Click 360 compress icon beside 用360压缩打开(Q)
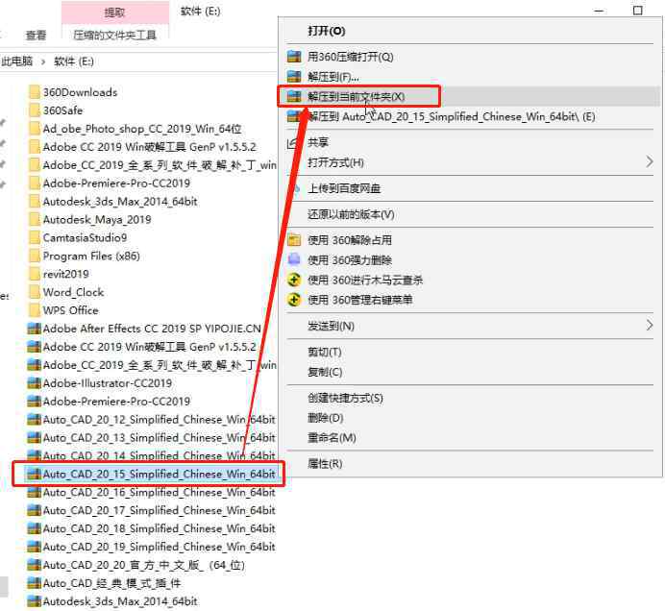Image resolution: width=665 pixels, height=611 pixels. [294, 57]
